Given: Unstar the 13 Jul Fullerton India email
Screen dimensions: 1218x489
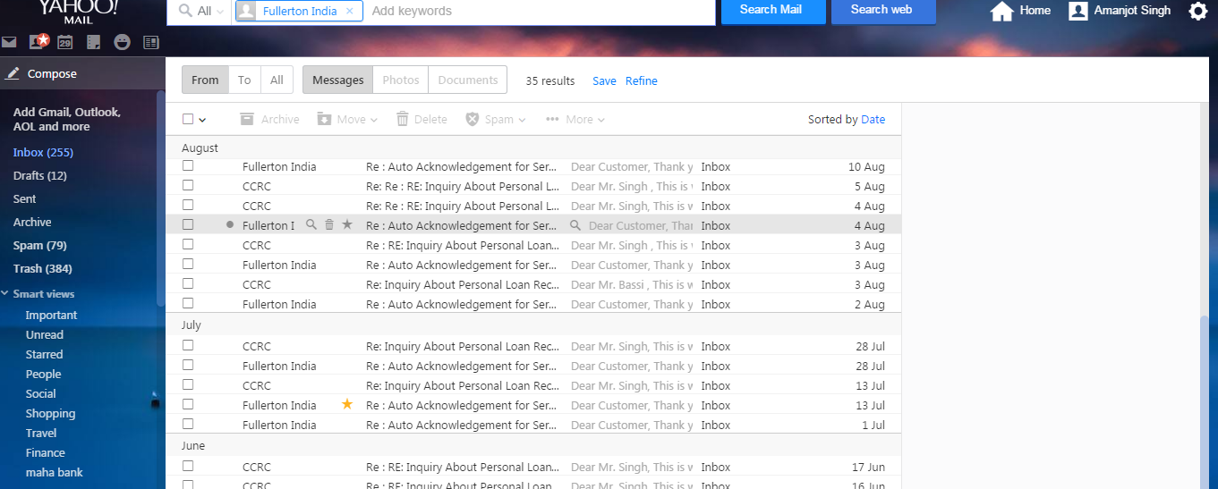Looking at the screenshot, I should point(347,405).
